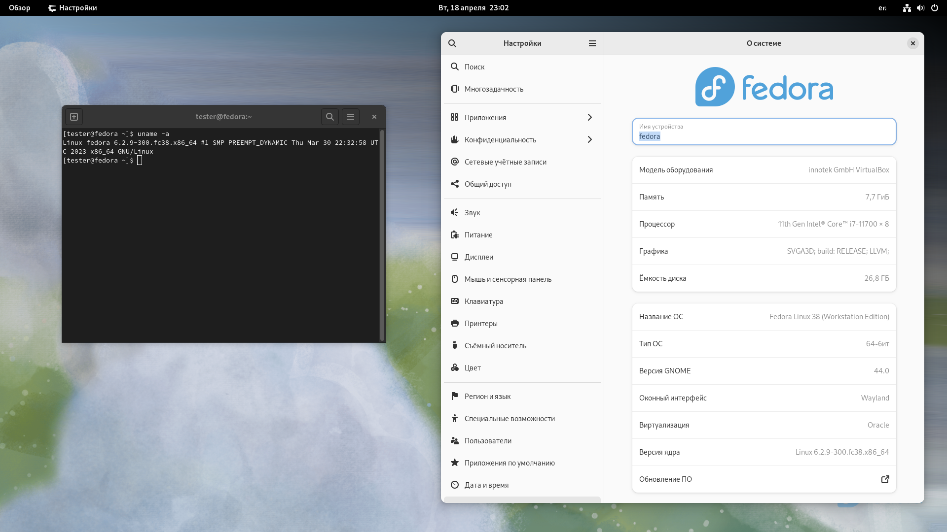Image resolution: width=947 pixels, height=532 pixels.
Task: Click new tab icon in terminal
Action: (x=74, y=117)
